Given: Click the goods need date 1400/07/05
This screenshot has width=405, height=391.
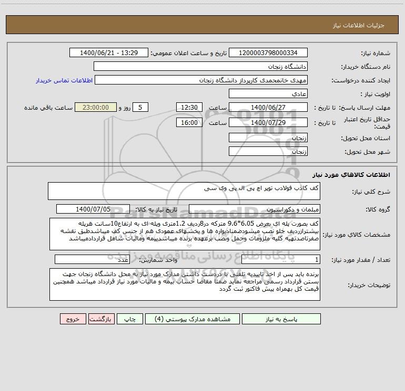Looking at the screenshot, I should pos(93,209).
